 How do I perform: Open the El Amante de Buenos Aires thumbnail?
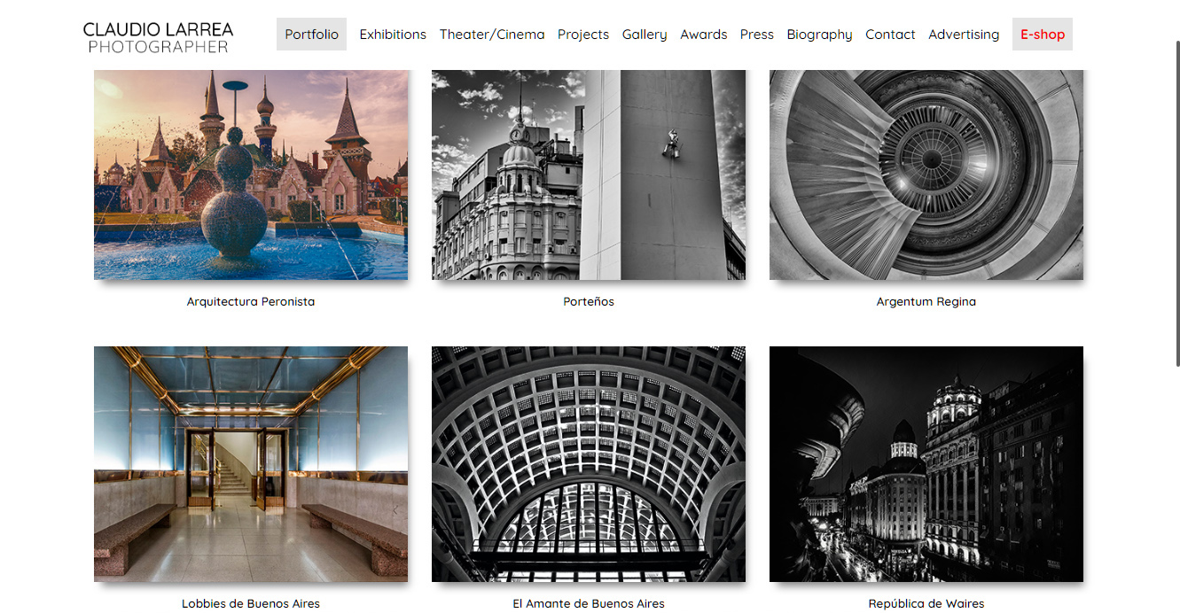click(x=589, y=464)
